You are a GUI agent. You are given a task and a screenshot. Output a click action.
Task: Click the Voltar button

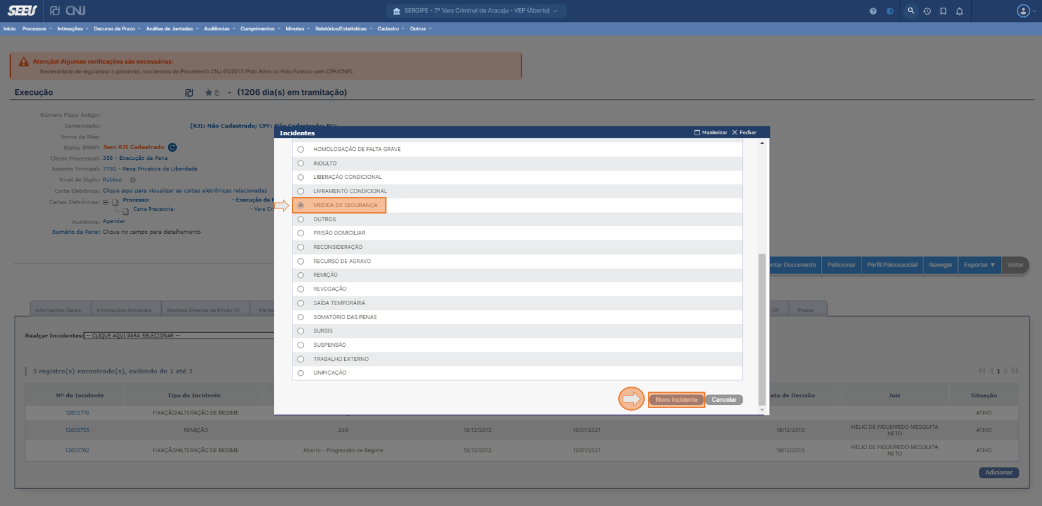(x=1015, y=265)
